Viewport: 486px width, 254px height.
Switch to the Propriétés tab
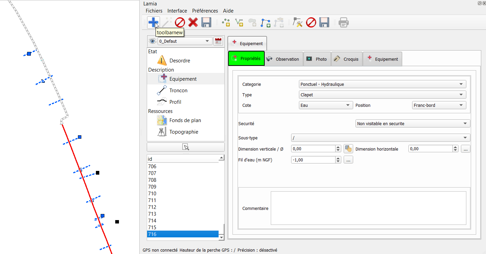click(x=246, y=59)
